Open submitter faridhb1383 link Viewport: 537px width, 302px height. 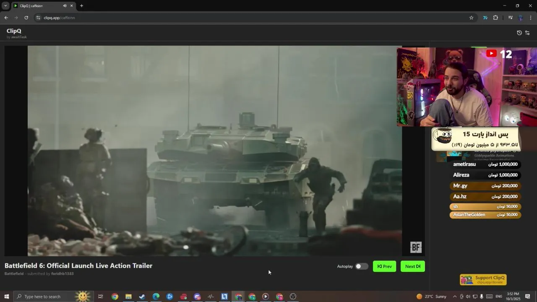pyautogui.click(x=62, y=273)
